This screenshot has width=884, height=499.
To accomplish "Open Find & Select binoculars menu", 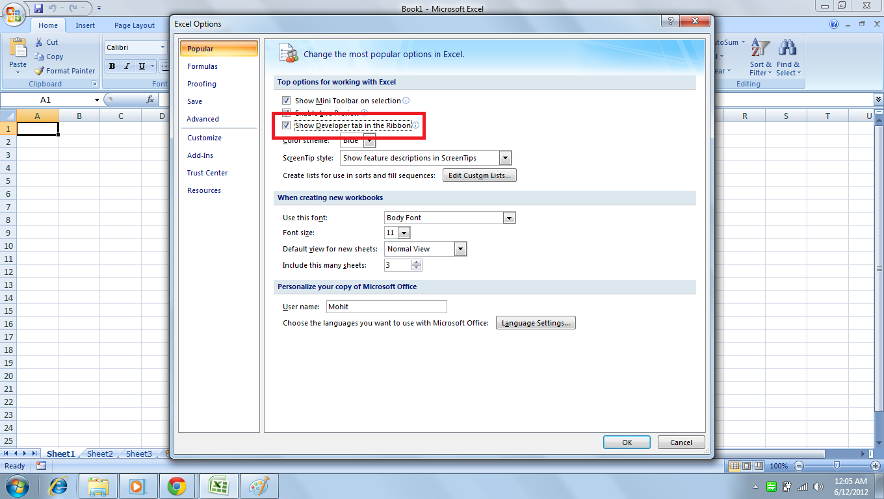I will 788,57.
